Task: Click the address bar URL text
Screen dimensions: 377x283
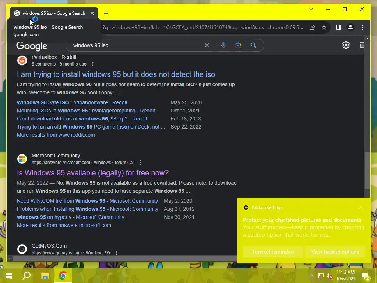Action: 202,27
